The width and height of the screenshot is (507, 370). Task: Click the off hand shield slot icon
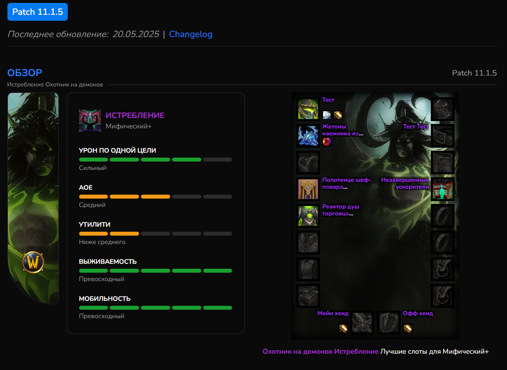[x=389, y=323]
